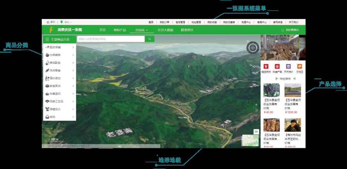Open the 精选特供 red icon

click(266, 67)
